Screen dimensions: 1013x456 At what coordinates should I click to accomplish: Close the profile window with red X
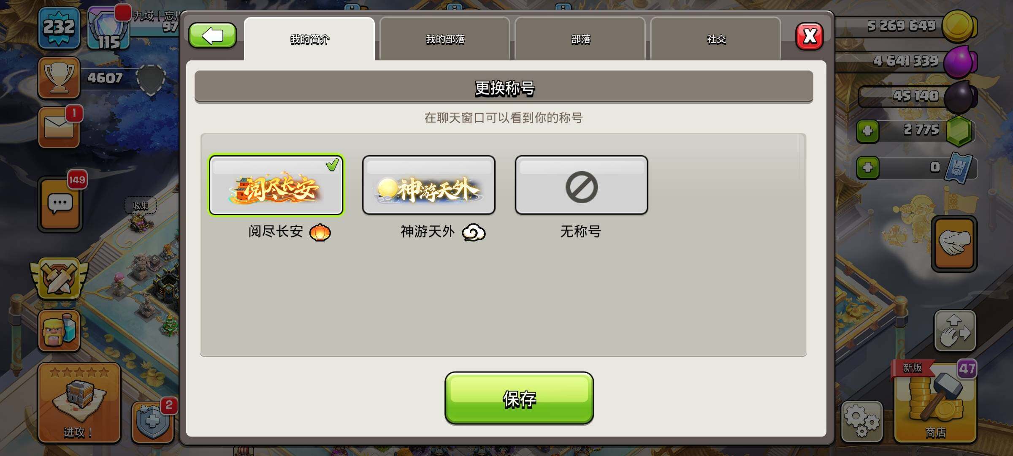[x=809, y=36]
